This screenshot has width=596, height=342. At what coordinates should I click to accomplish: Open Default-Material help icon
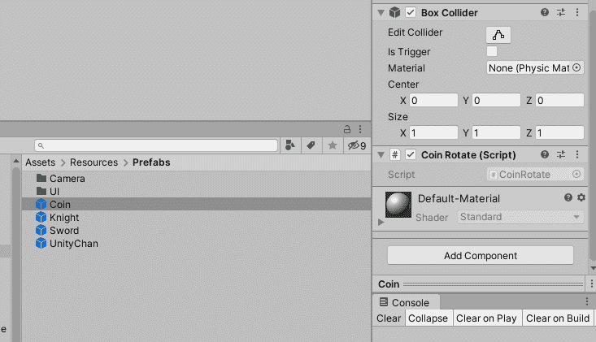(x=568, y=197)
